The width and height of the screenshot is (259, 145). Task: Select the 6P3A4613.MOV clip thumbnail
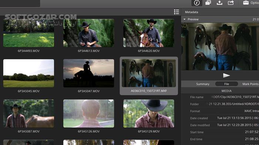pyautogui.click(x=88, y=33)
